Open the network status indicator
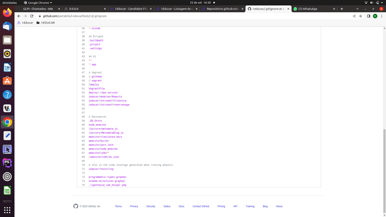Viewport: 386px width, 217px height. click(x=366, y=3)
